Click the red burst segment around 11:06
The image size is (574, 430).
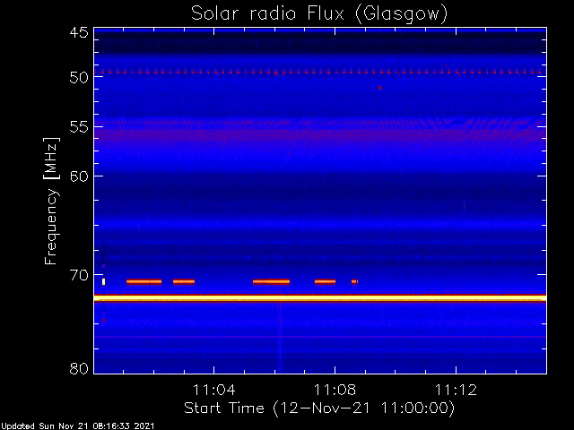[x=271, y=281]
